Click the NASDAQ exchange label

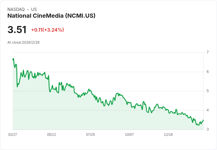[16, 9]
